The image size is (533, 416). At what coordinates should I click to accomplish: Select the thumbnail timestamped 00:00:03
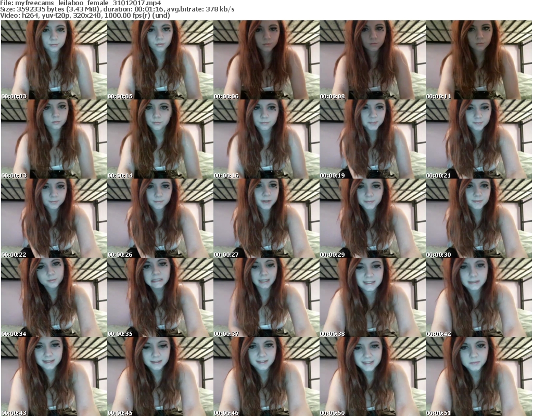tap(54, 60)
